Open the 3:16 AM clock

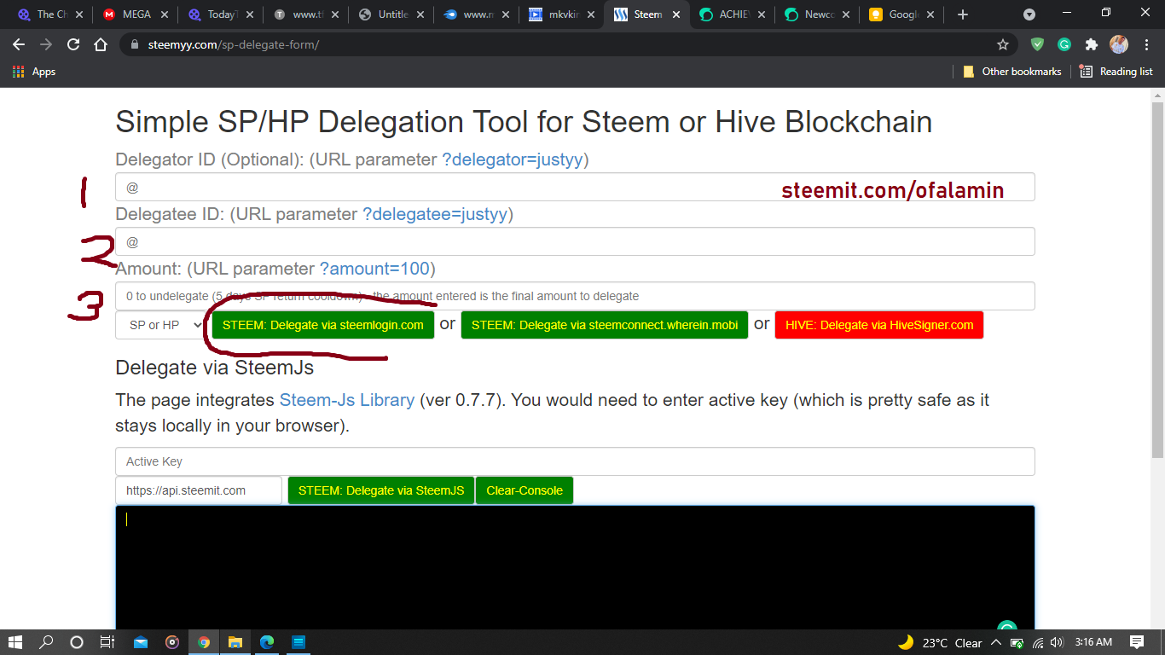click(x=1093, y=642)
